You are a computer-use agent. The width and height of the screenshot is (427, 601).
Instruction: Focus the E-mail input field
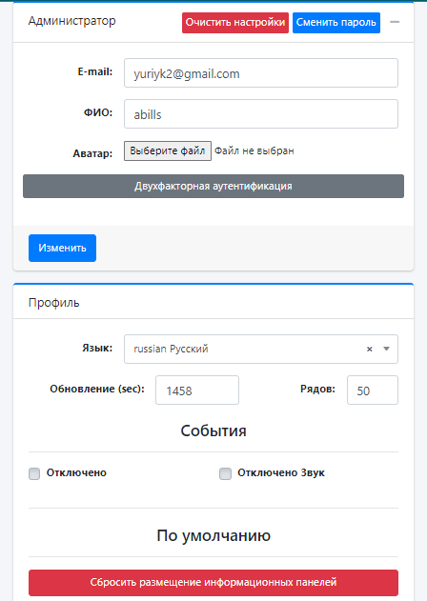[261, 72]
